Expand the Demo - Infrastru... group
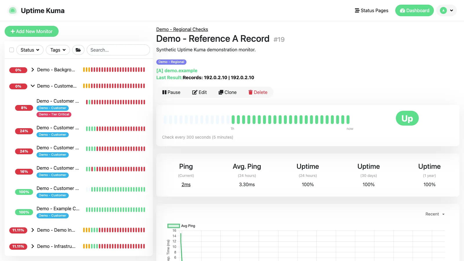The image size is (464, 261). click(33, 246)
